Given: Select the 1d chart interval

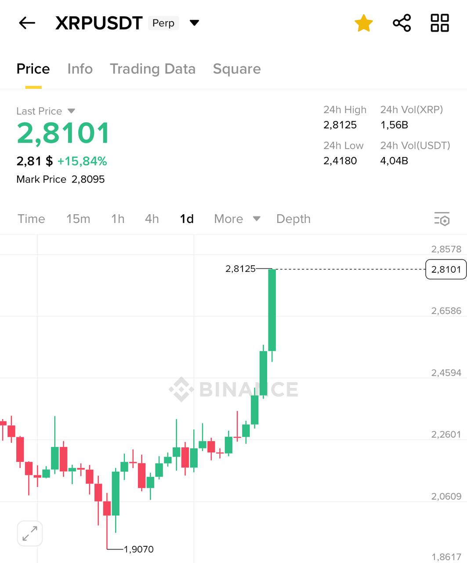Looking at the screenshot, I should pyautogui.click(x=187, y=219).
